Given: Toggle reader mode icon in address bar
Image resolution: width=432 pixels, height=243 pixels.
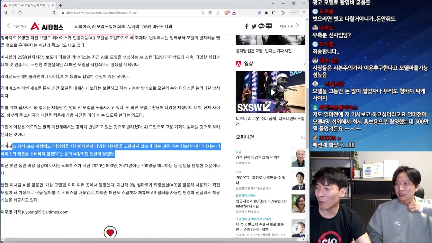Looking at the screenshot, I should [210, 13].
